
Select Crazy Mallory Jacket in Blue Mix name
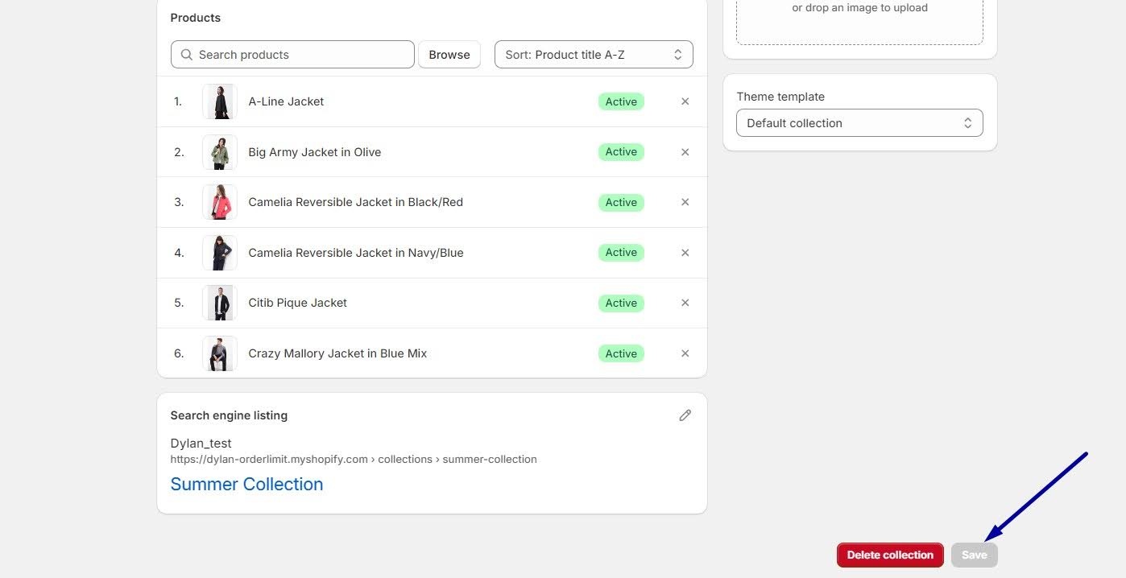[337, 353]
